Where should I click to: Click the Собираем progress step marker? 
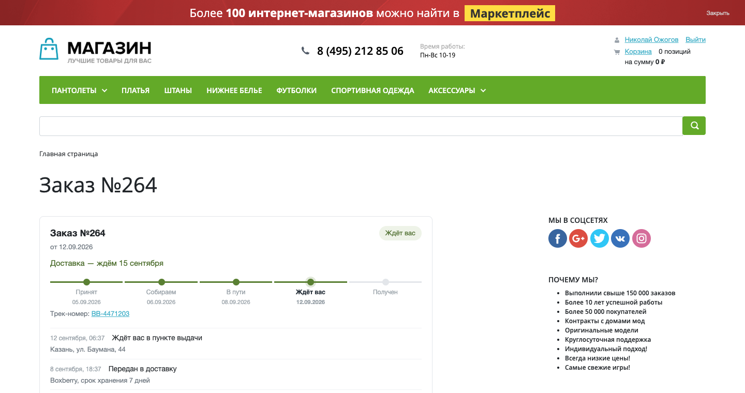coord(161,282)
